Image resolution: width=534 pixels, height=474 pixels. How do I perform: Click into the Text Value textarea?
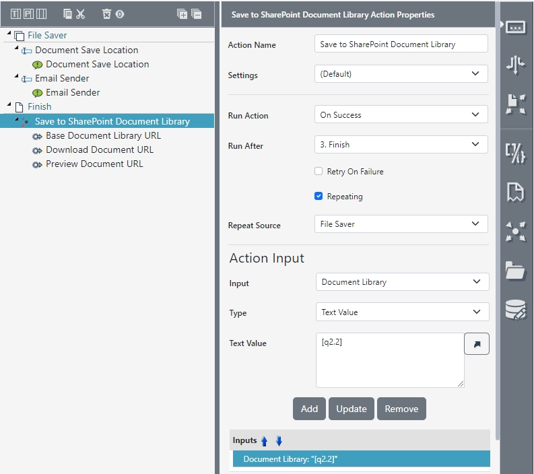coord(390,360)
